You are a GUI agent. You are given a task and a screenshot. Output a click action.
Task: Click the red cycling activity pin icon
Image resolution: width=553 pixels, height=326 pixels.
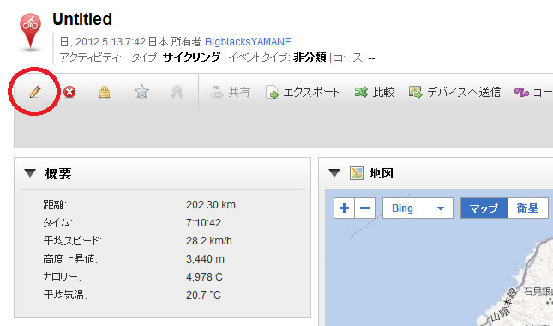30,32
